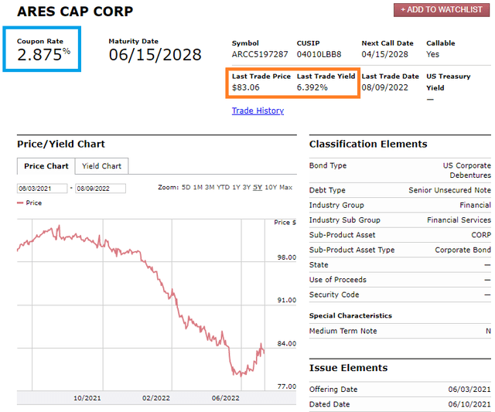Click the Price legend marker
Image resolution: width=495 pixels, height=412 pixels.
pos(20,203)
